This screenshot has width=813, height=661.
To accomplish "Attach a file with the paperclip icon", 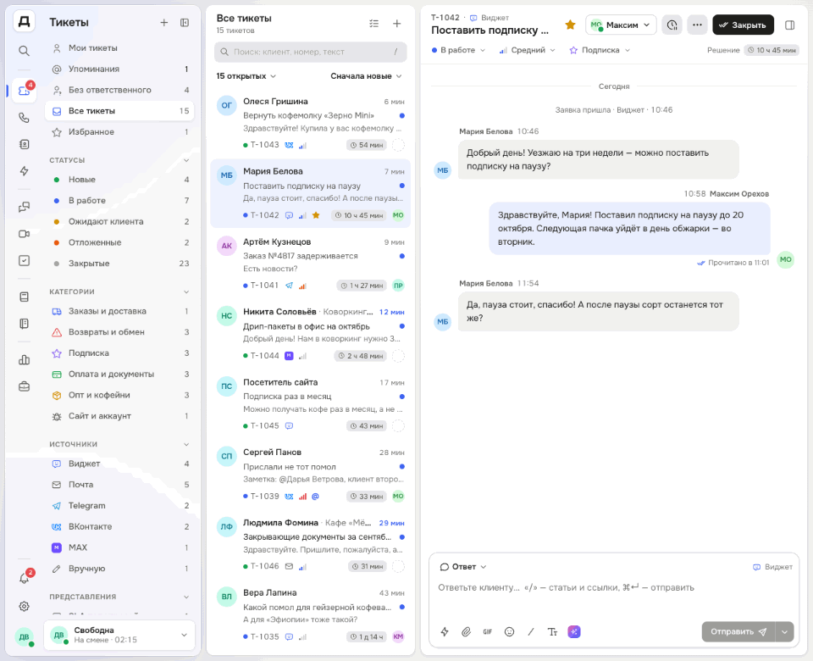I will (x=466, y=631).
